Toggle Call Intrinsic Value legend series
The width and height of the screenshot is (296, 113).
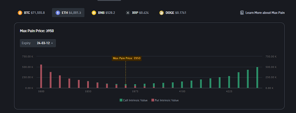pos(134,100)
